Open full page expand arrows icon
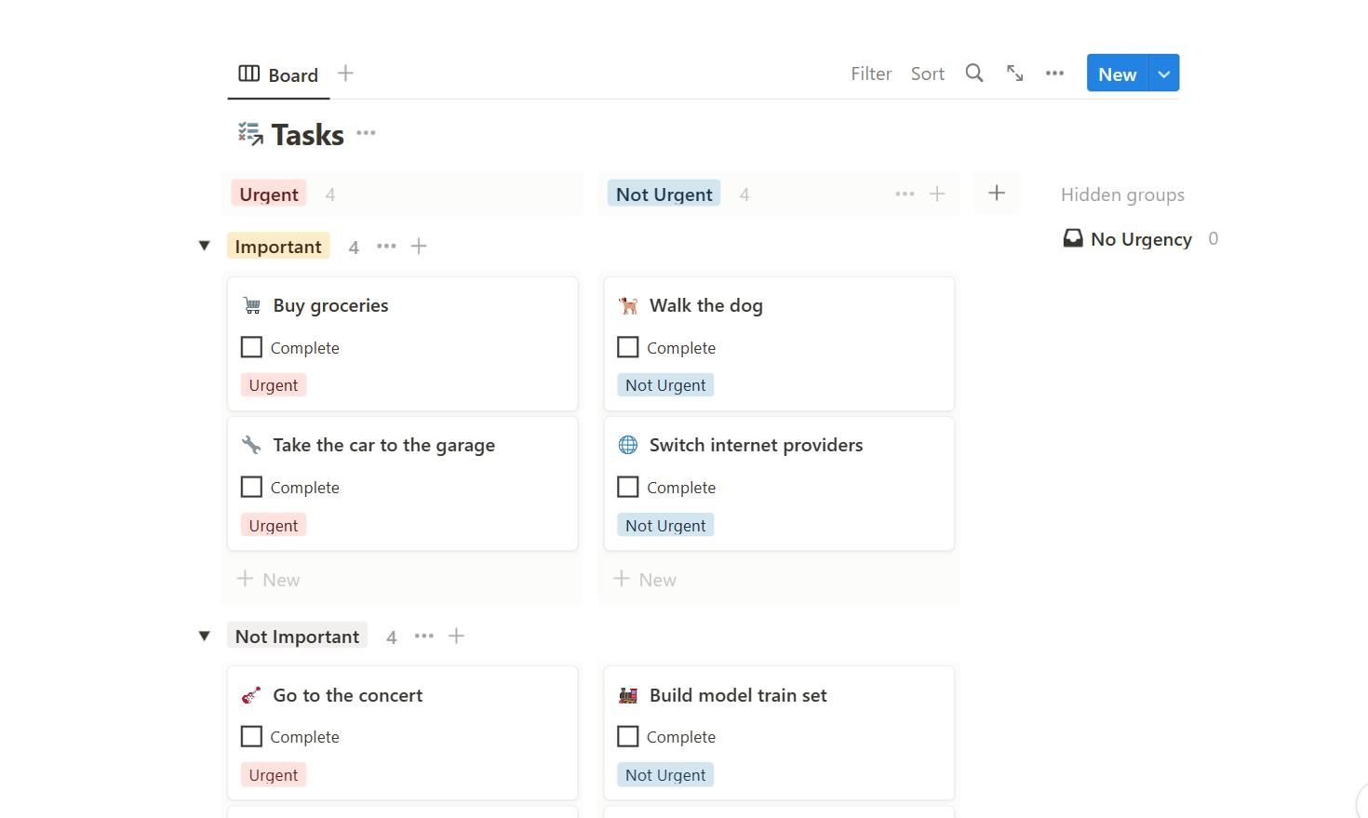The height and width of the screenshot is (818, 1368). pos(1014,74)
